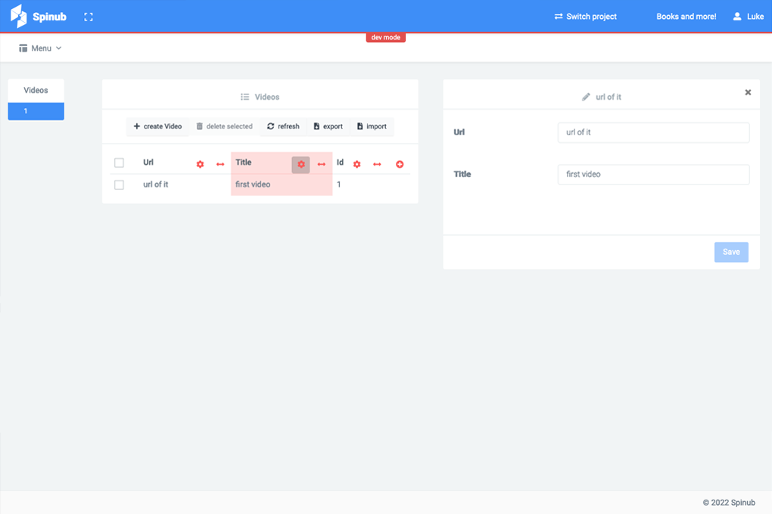This screenshot has height=514, width=772.
Task: Open Url column settings gear
Action: pyautogui.click(x=200, y=164)
